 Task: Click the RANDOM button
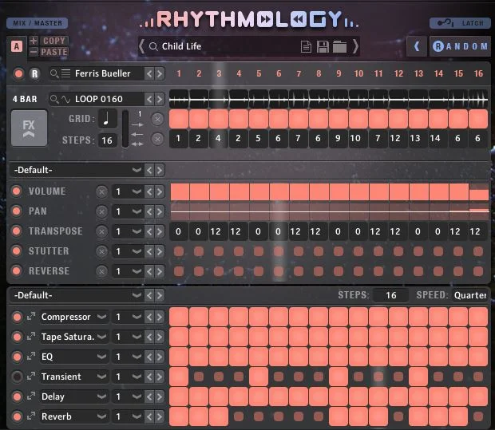(x=460, y=46)
